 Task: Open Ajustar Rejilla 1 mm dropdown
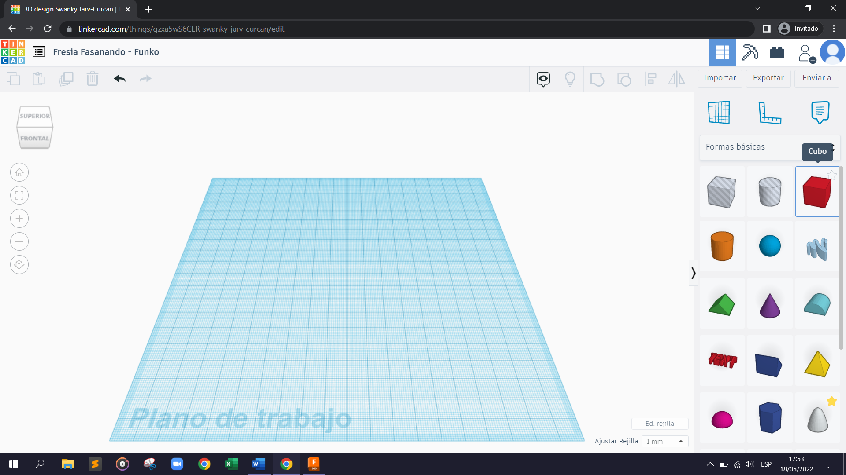(664, 441)
